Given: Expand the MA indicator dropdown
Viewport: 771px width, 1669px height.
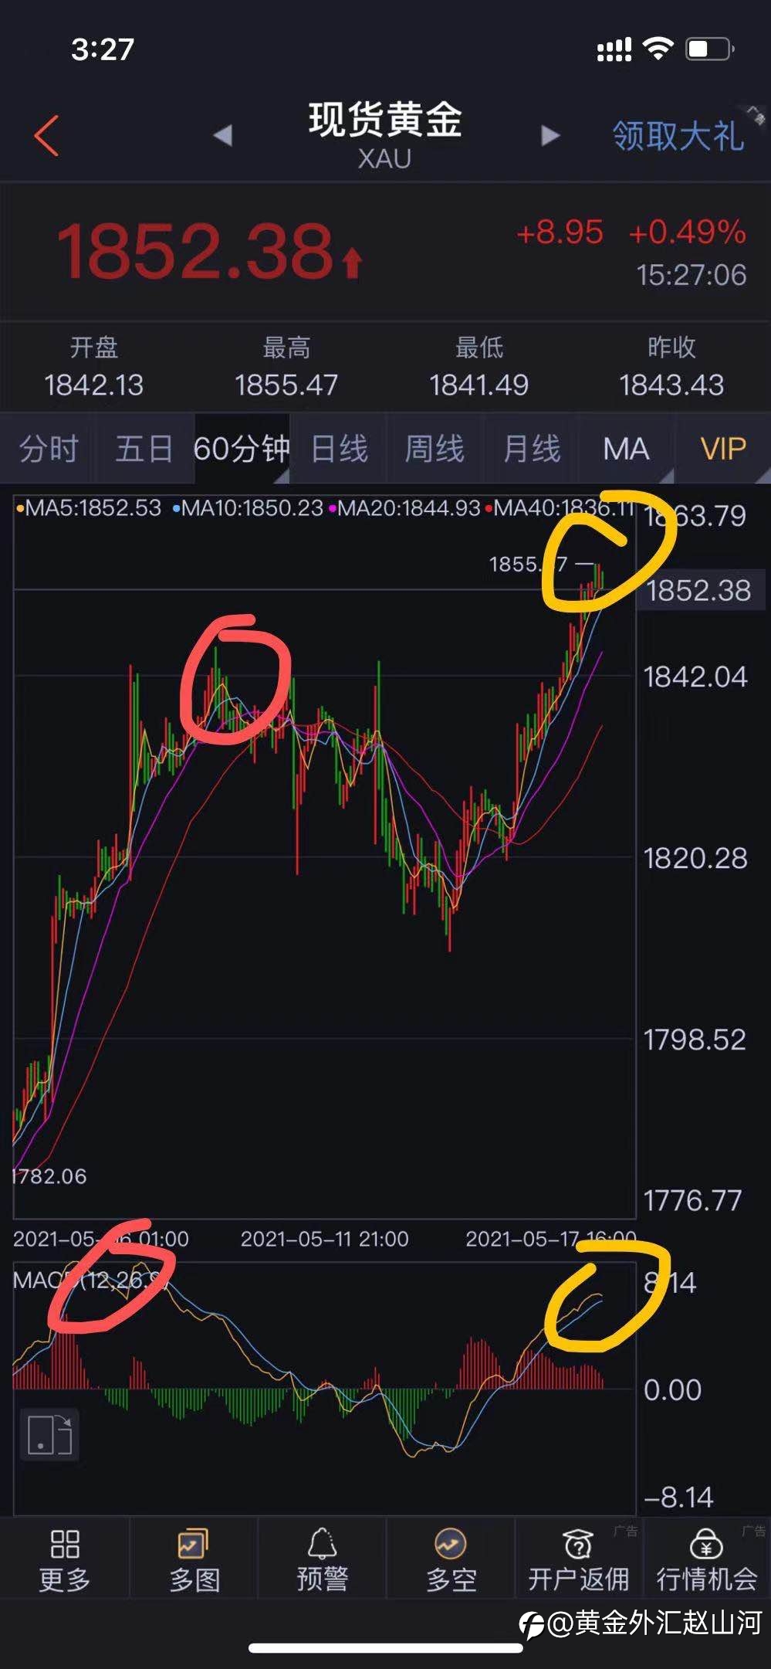Looking at the screenshot, I should click(626, 449).
